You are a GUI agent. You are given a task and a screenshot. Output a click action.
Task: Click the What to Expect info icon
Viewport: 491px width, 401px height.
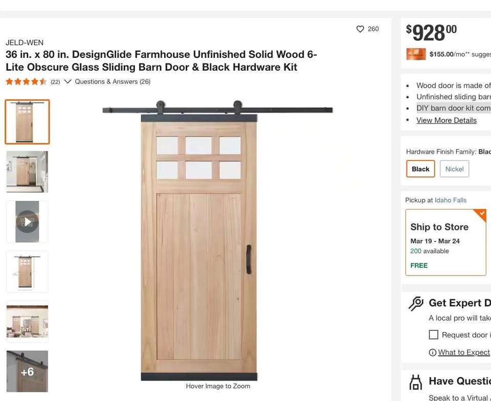click(x=433, y=352)
